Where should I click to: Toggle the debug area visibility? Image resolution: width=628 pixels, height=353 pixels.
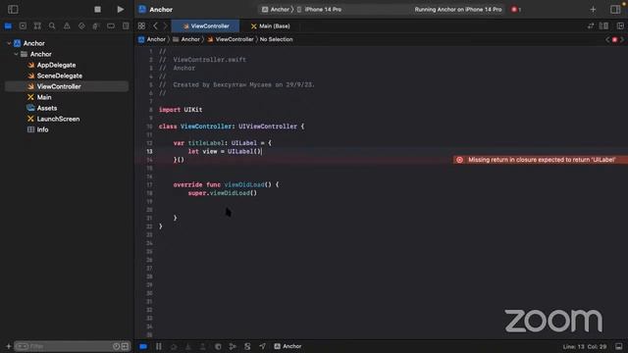[x=619, y=346]
